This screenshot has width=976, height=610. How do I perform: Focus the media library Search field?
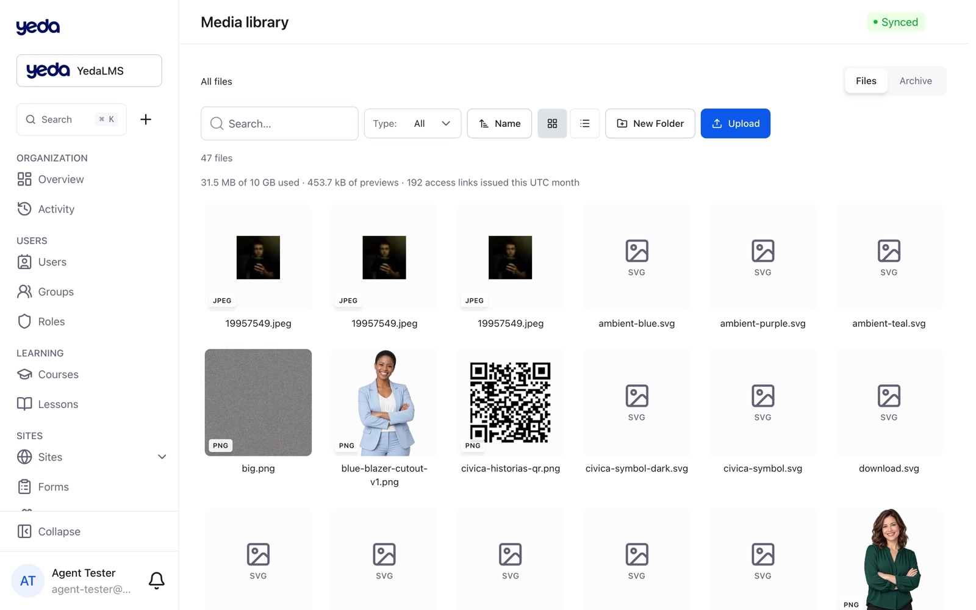tap(279, 123)
